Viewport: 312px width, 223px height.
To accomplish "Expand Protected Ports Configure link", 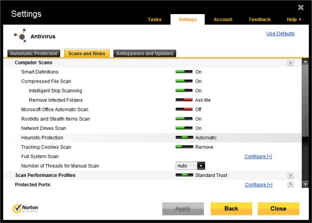I will coord(258,185).
